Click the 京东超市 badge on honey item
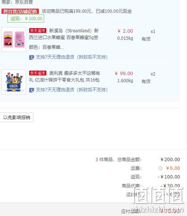This screenshot has width=187, height=216. [38, 30]
